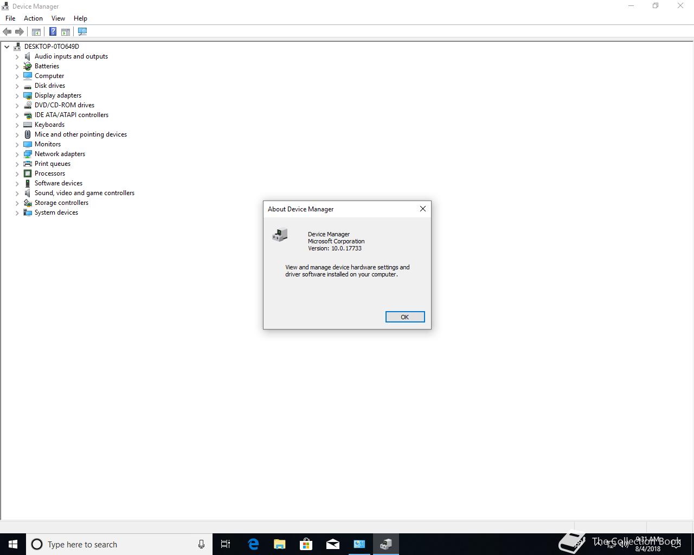Open the Help menu
The width and height of the screenshot is (694, 555).
(x=80, y=18)
